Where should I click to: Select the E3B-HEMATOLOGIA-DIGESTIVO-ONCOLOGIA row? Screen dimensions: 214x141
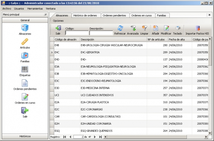pyautogui.click(x=129, y=74)
